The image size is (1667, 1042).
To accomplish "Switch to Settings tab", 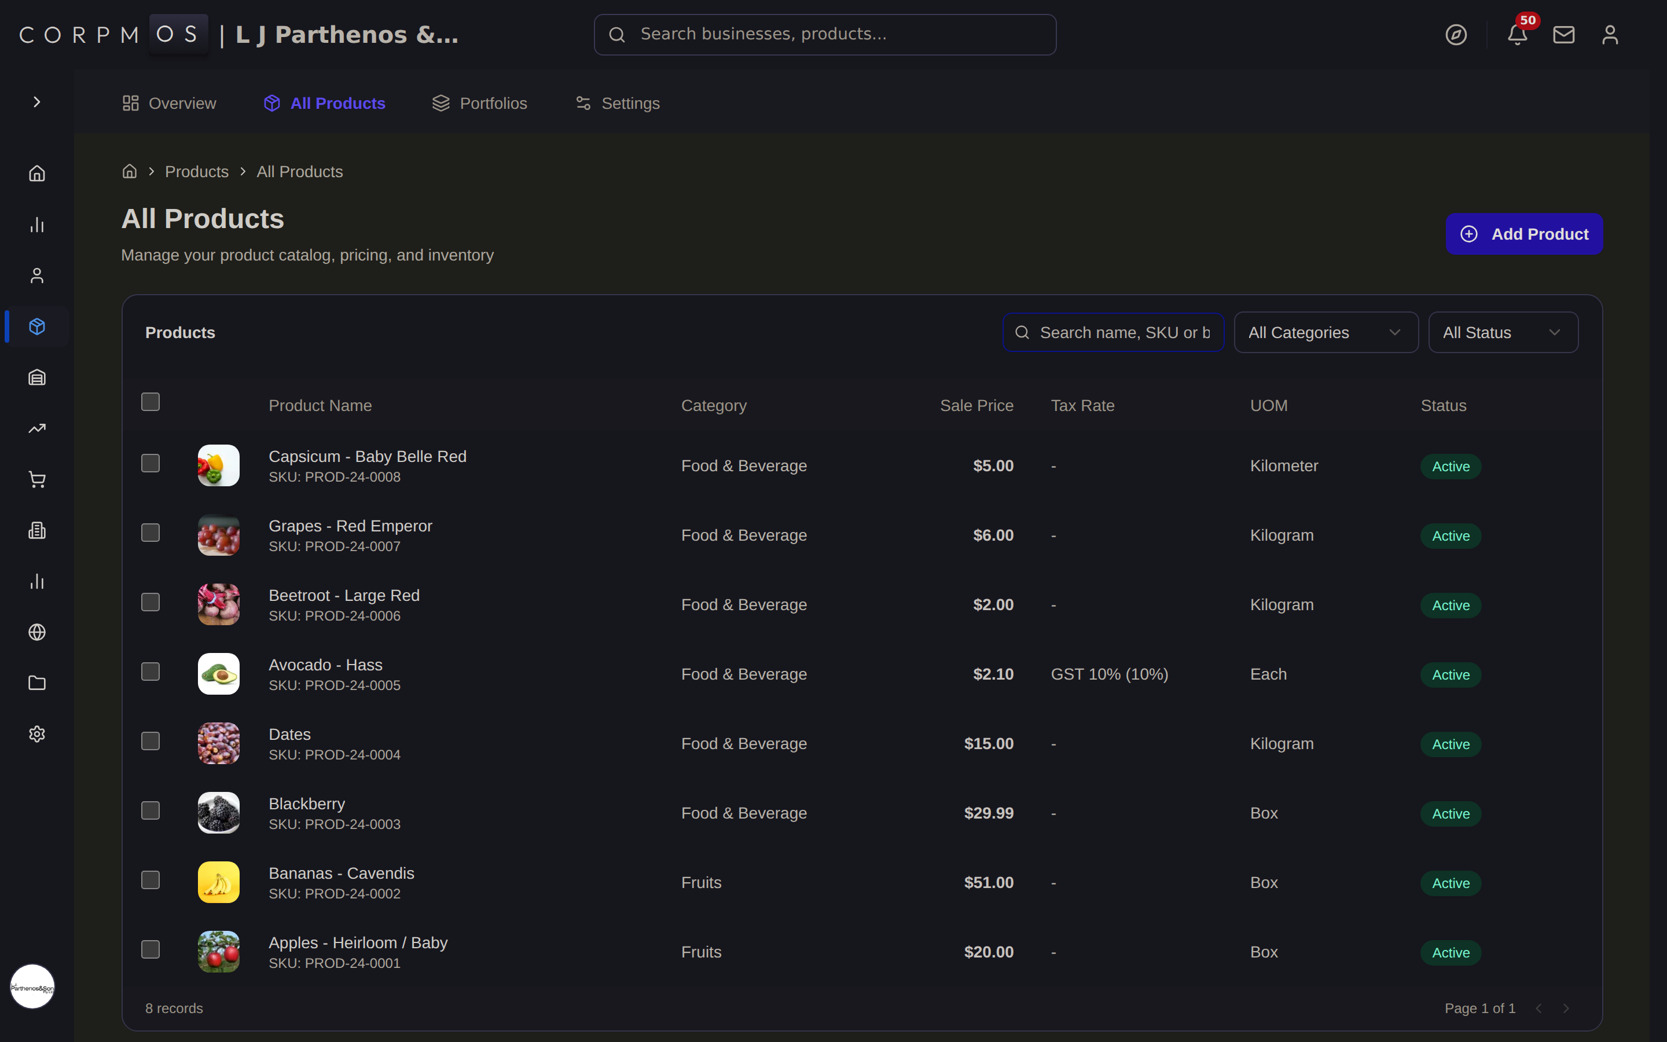I will 617,104.
